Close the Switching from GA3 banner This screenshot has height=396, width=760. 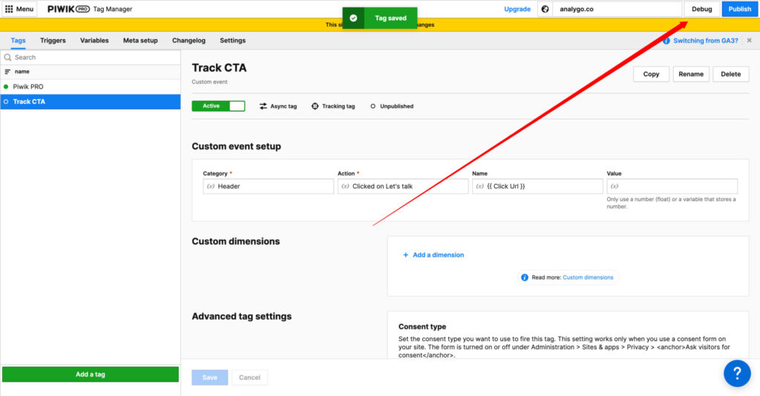749,41
